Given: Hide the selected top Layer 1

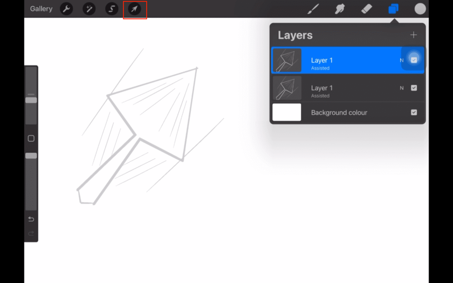Looking at the screenshot, I should pos(414,60).
